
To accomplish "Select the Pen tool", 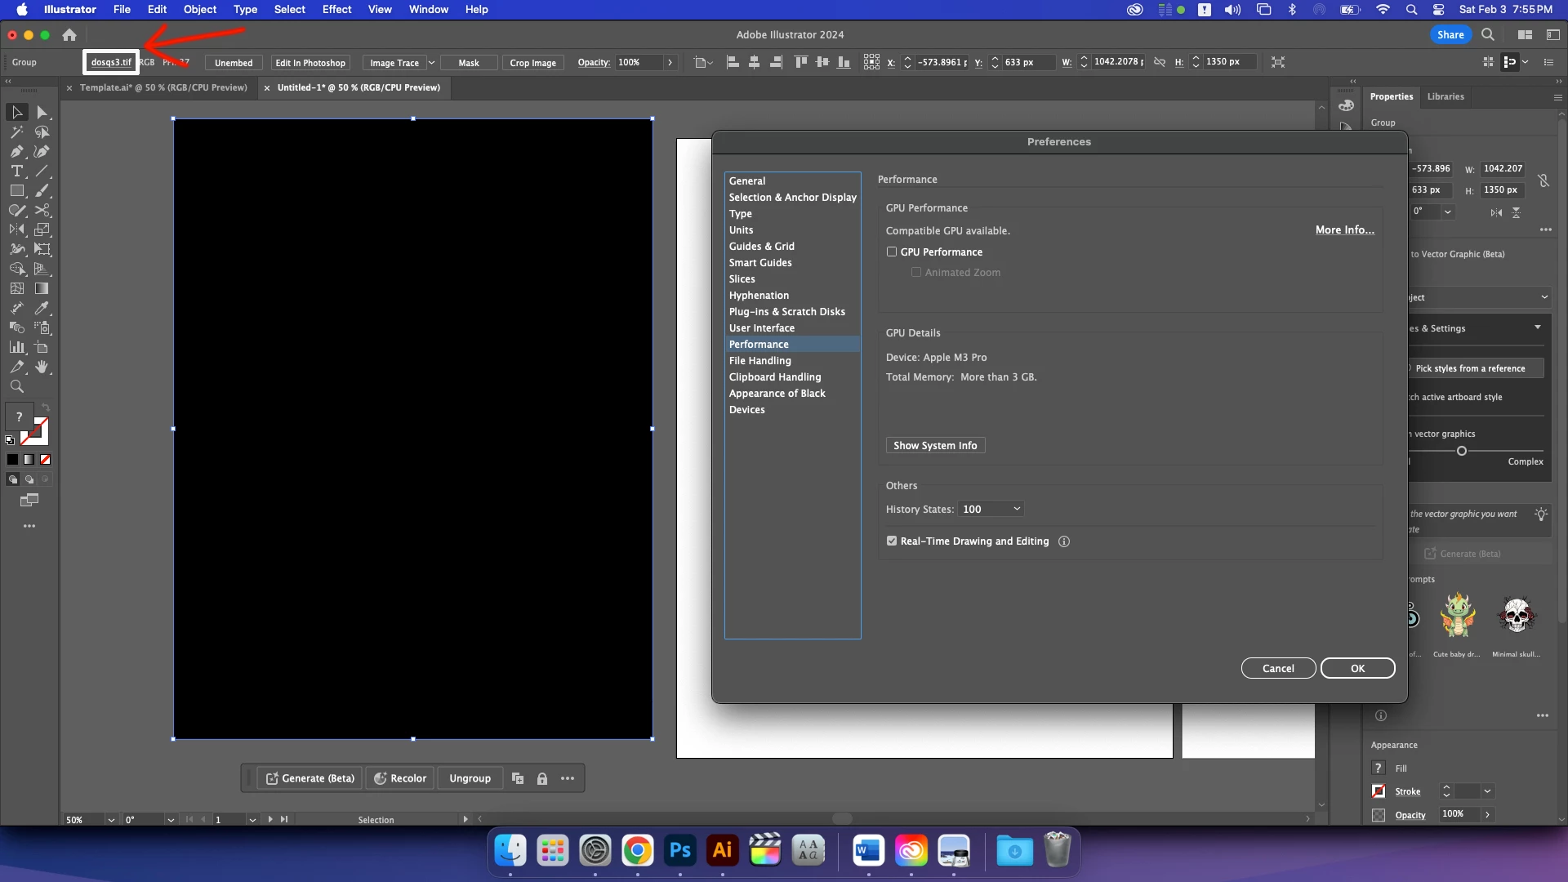I will [16, 152].
